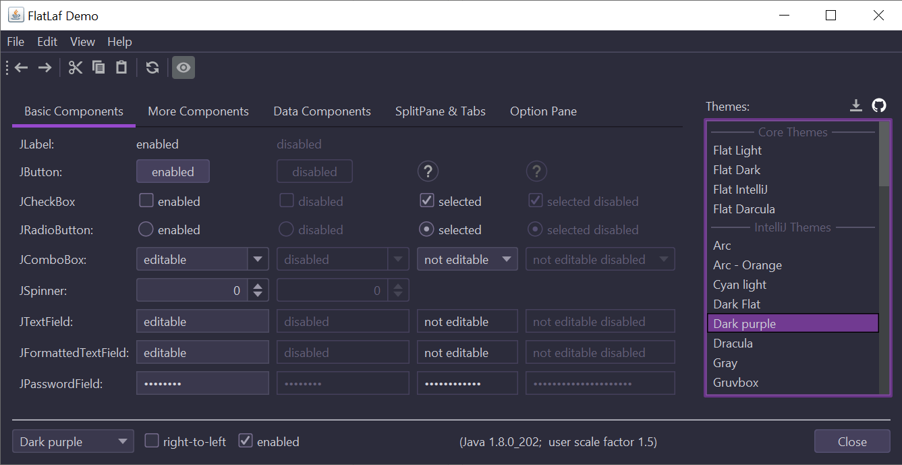Click the Cut scissors icon
This screenshot has height=465, width=902.
click(76, 67)
